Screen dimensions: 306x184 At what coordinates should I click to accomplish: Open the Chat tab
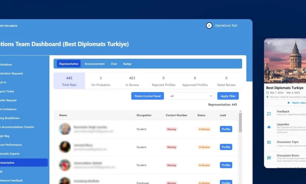point(114,64)
